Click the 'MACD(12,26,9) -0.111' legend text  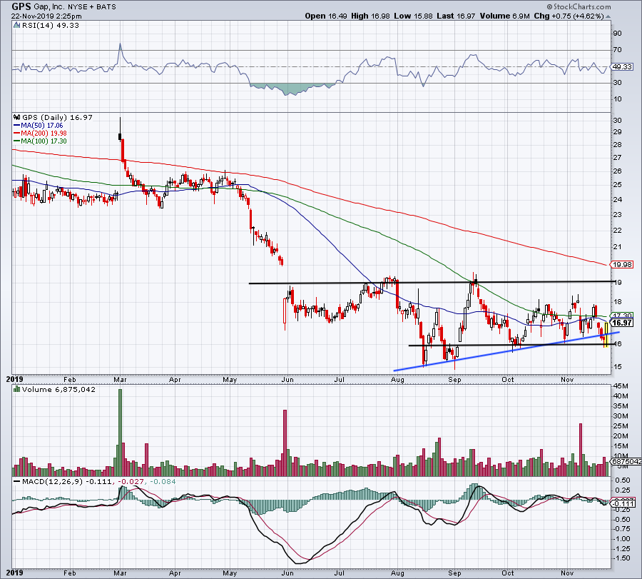pos(66,481)
